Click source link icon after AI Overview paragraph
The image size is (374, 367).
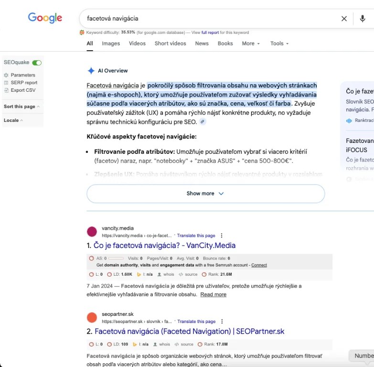point(203,122)
